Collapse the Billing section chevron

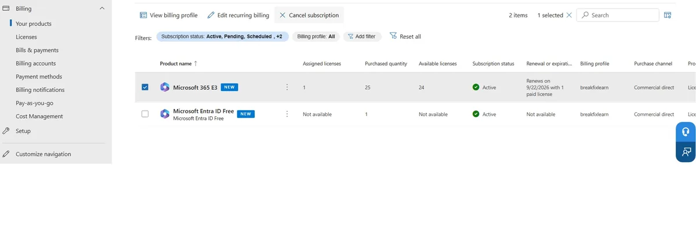[x=102, y=9]
